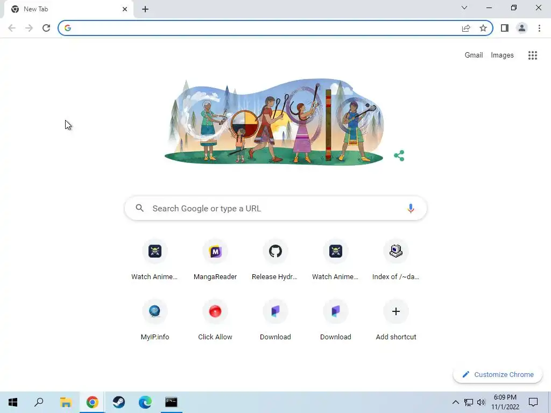Open the Google apps grid
The height and width of the screenshot is (413, 551).
[x=533, y=55]
